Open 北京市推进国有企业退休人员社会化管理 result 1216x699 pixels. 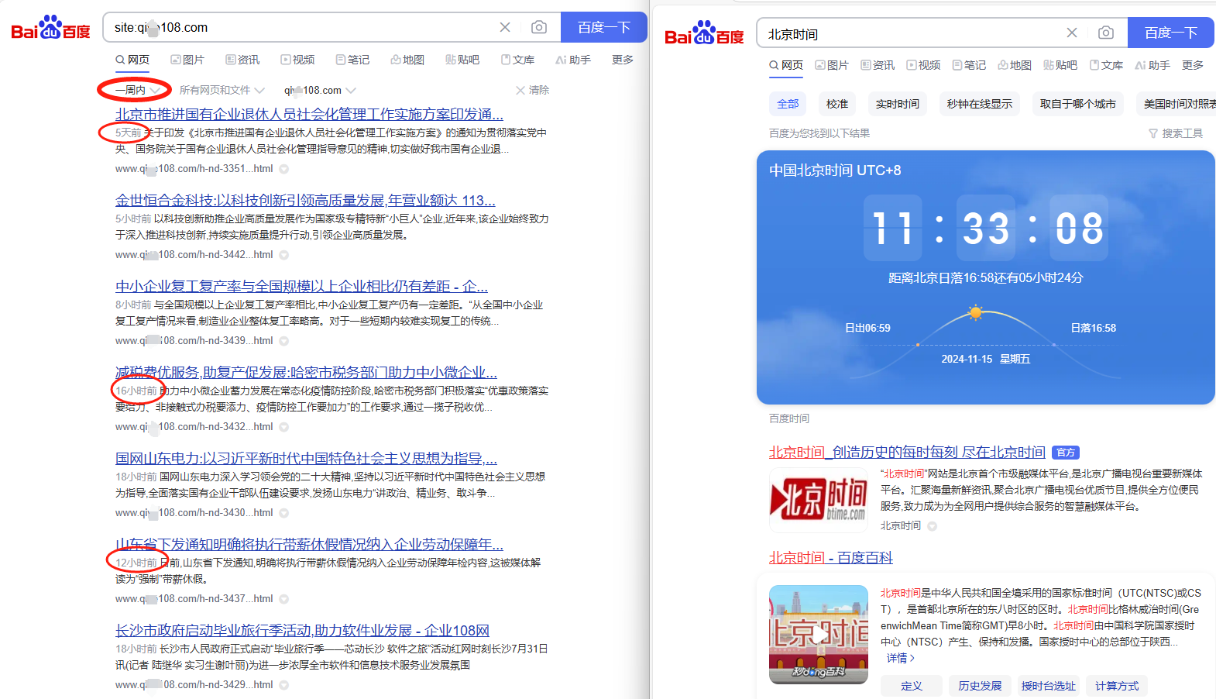coord(309,114)
